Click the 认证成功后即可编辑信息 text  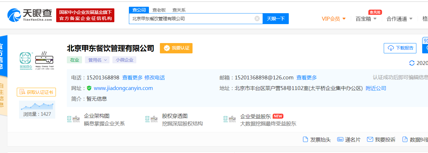401,77
